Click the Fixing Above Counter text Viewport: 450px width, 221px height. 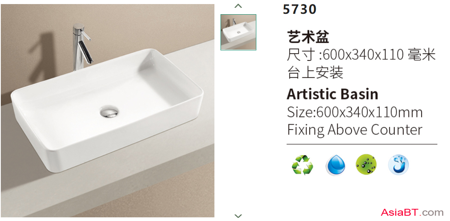point(355,130)
